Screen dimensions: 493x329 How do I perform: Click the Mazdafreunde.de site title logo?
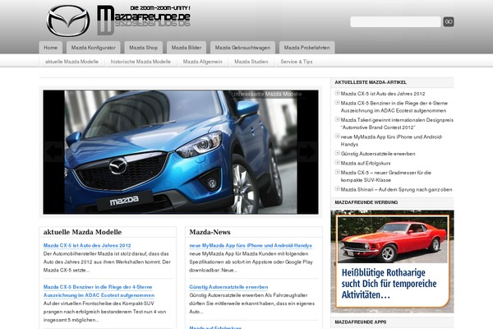point(144,20)
